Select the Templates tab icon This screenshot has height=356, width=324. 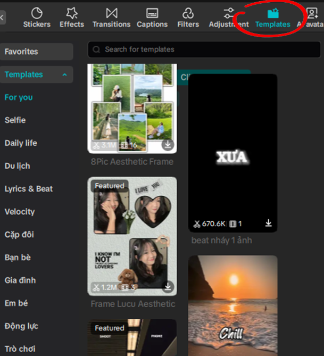pos(273,13)
